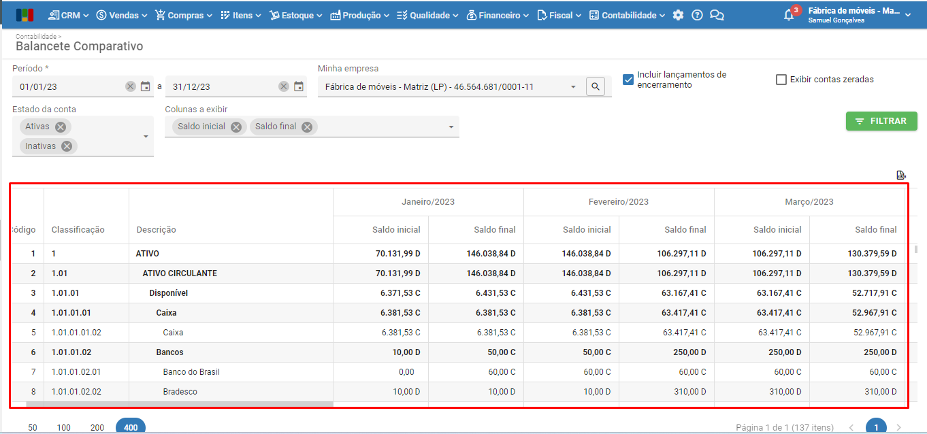927x434 pixels.
Task: Enable Exibir contas zeradas checkbox
Action: point(781,80)
